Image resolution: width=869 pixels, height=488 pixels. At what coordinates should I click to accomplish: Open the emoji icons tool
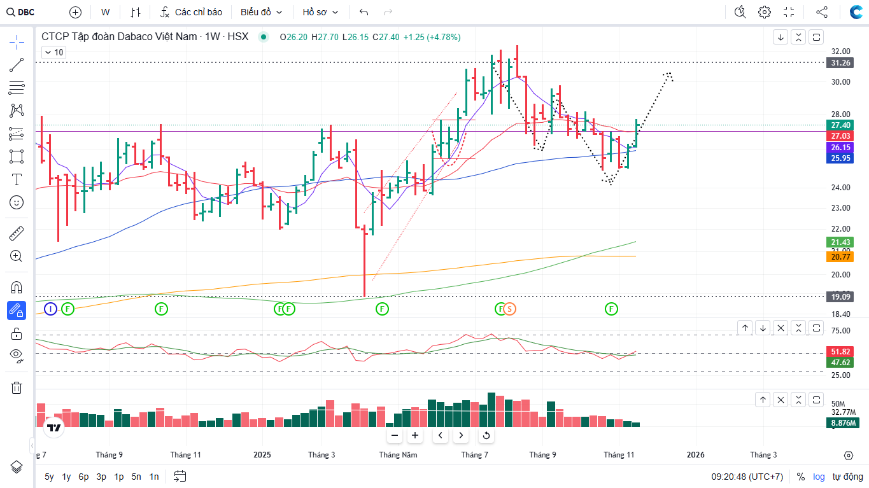[x=17, y=202]
